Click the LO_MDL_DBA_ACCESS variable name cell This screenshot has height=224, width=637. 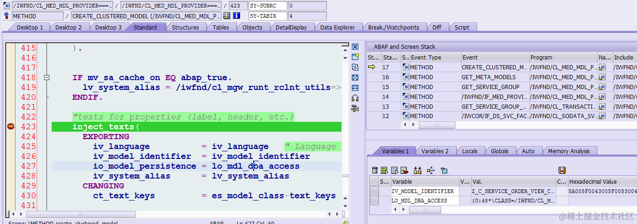(425, 201)
